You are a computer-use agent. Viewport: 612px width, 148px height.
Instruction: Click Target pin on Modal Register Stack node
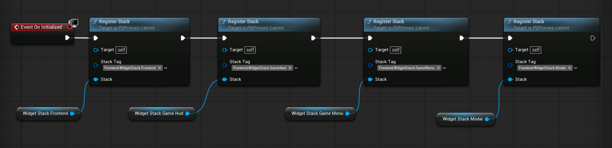[510, 50]
